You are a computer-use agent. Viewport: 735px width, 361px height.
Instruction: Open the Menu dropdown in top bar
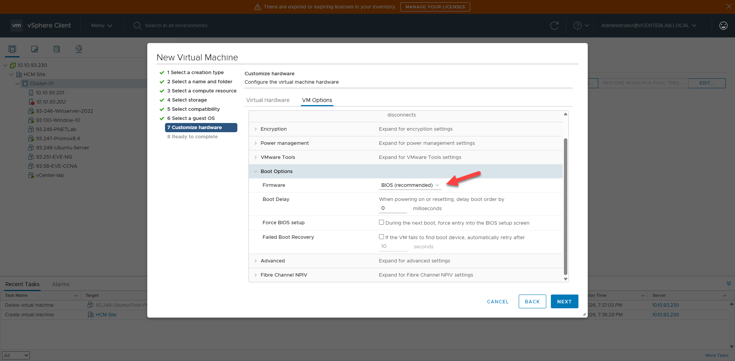pyautogui.click(x=101, y=26)
